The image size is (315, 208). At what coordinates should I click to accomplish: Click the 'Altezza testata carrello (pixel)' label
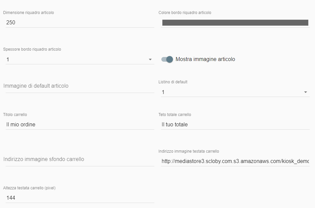coord(29,188)
